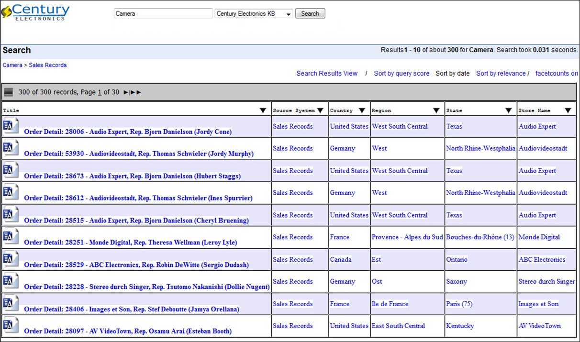Open document icon for Order Detail 28097
Image resolution: width=580 pixels, height=342 pixels.
tap(11, 325)
